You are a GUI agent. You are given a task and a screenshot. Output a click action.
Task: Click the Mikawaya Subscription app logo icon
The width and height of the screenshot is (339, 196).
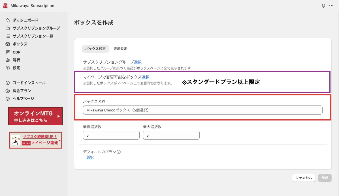(5, 6)
